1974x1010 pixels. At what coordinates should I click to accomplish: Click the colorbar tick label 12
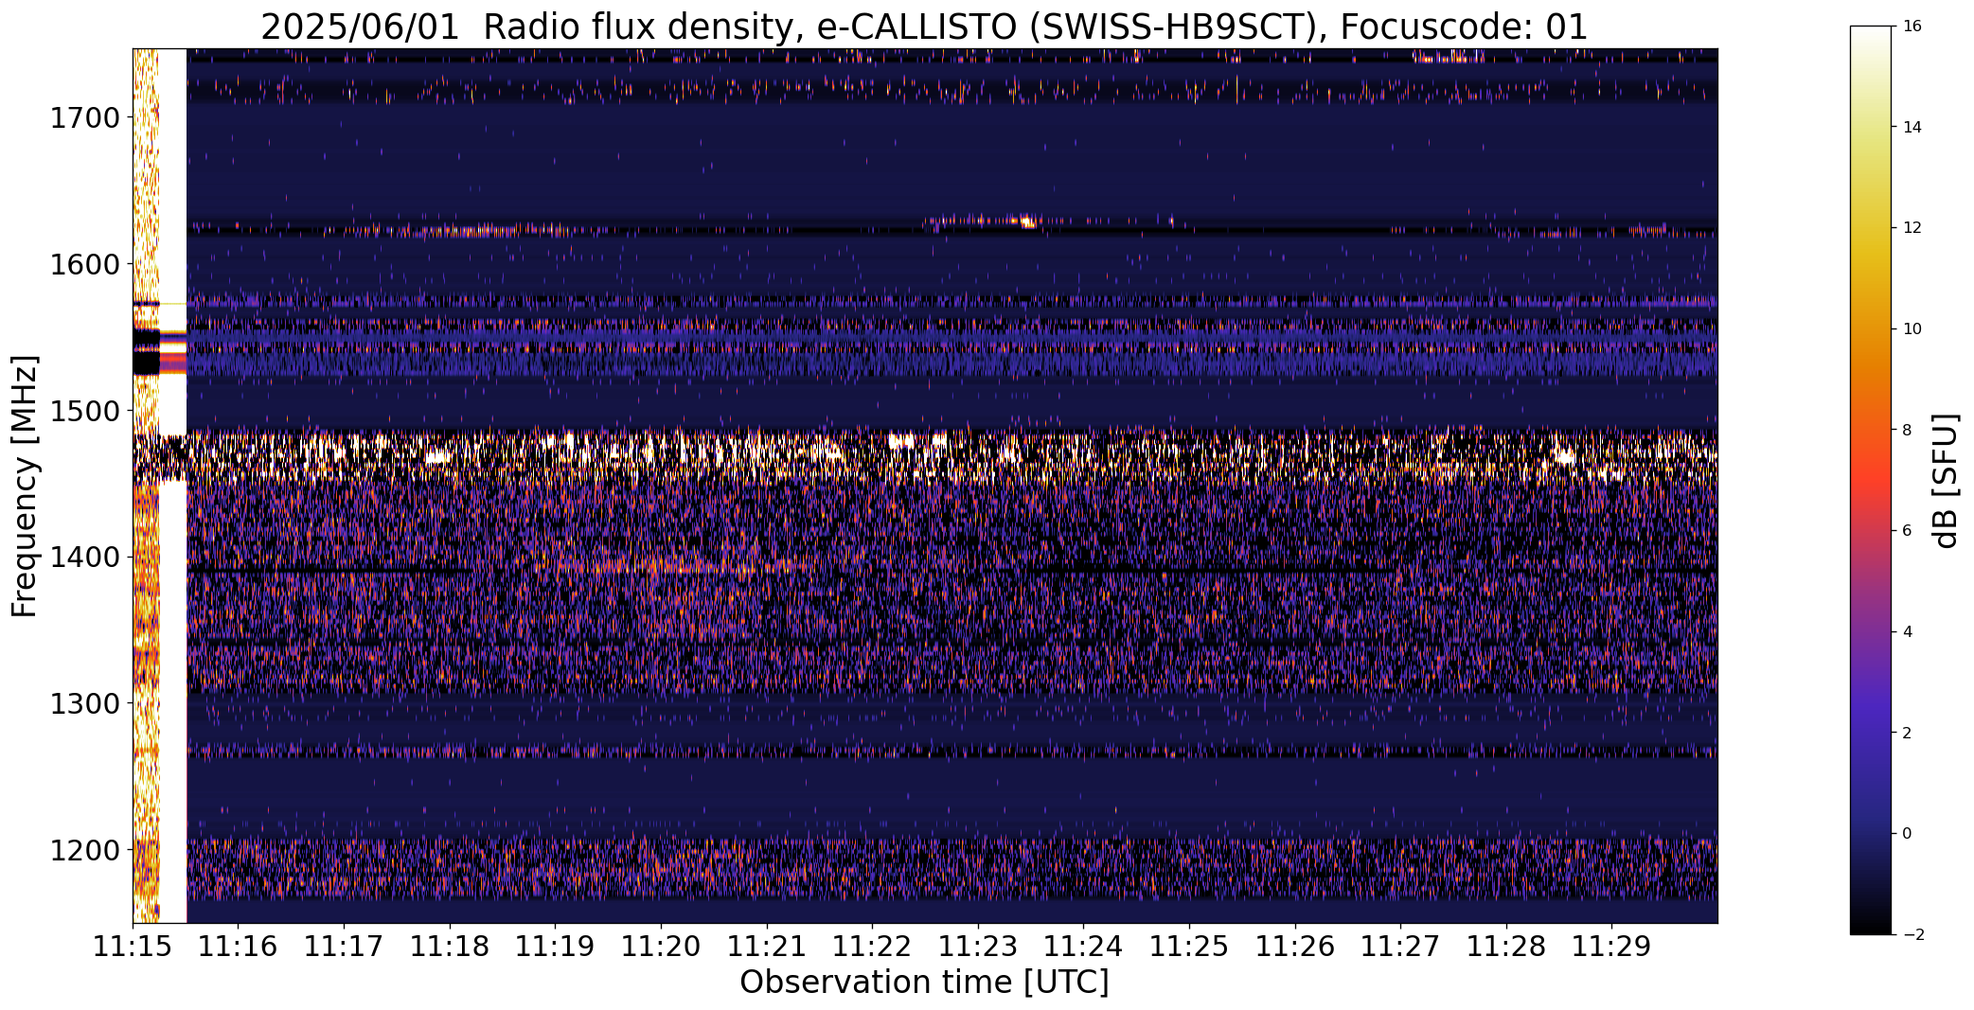click(x=1912, y=227)
